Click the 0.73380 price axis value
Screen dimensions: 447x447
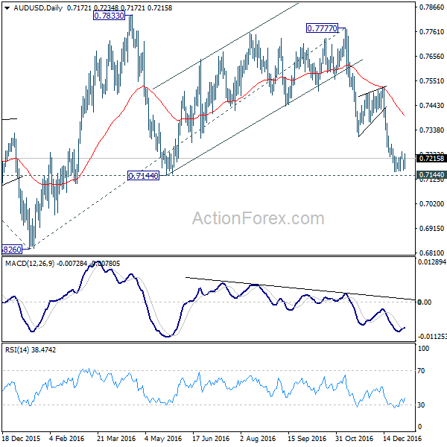coord(431,130)
